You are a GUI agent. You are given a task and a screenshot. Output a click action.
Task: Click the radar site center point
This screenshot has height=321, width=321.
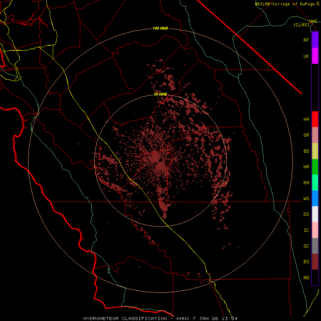[160, 160]
